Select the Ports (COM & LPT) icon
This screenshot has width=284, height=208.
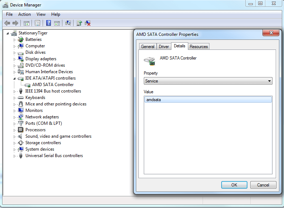pos(21,123)
